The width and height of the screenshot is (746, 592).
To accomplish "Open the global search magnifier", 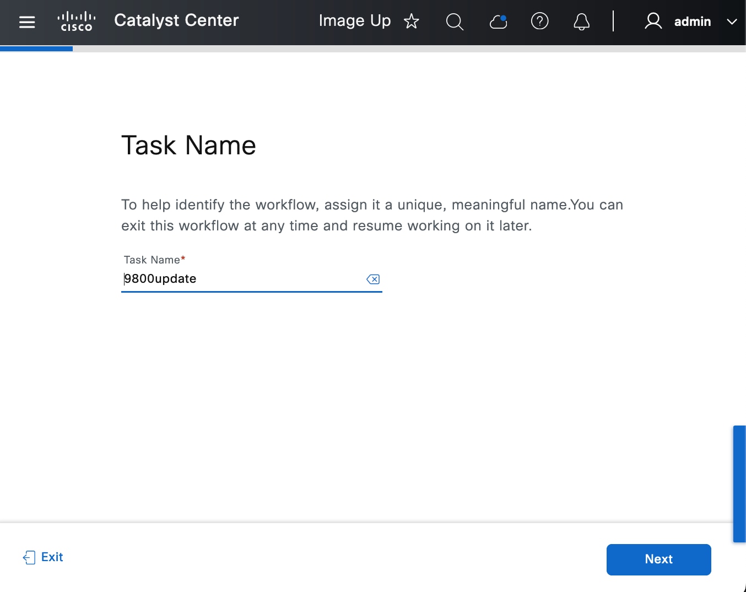I will 455,22.
